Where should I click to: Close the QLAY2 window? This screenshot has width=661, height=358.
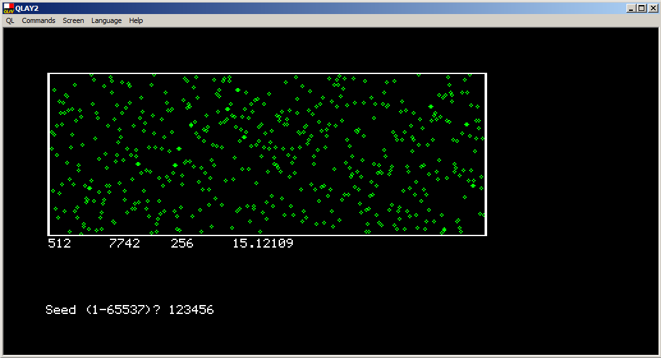coord(653,8)
